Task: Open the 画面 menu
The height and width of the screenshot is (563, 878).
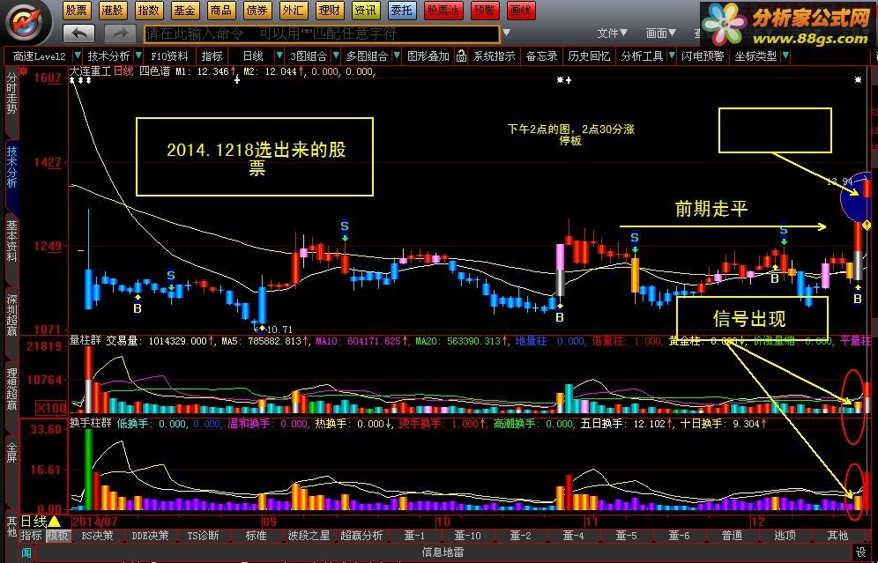Action: [x=661, y=33]
